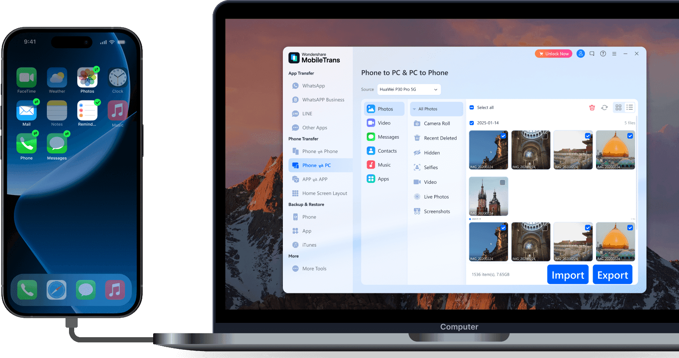Toggle the 2025-01-14 date group checkbox
This screenshot has width=679, height=358.
tap(472, 123)
